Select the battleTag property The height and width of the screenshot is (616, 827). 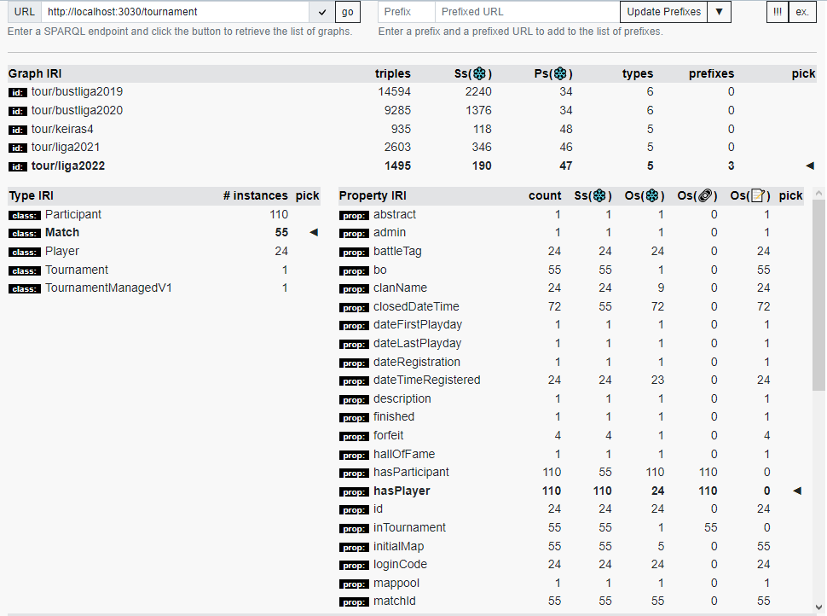[x=397, y=251]
